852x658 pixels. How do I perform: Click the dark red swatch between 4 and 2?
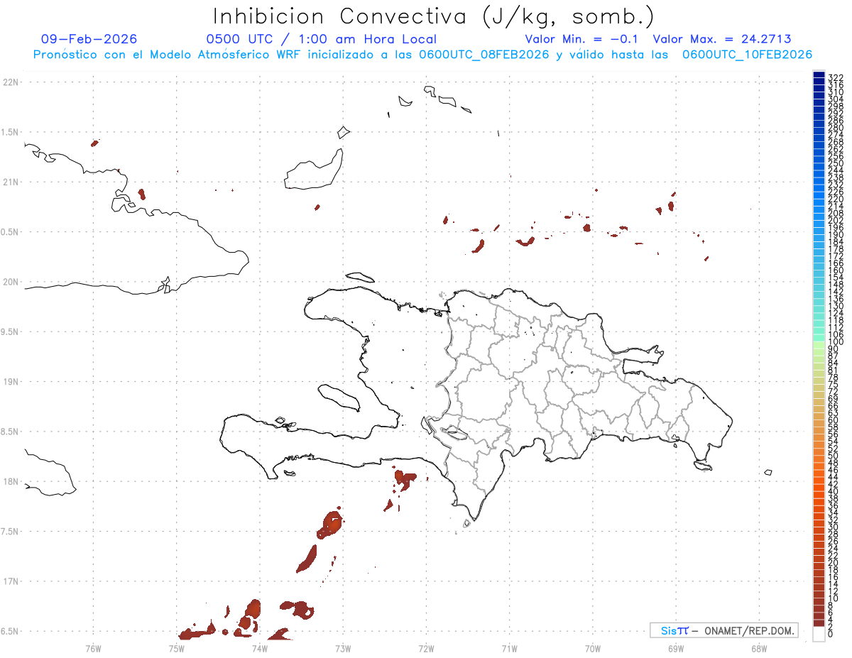819,623
